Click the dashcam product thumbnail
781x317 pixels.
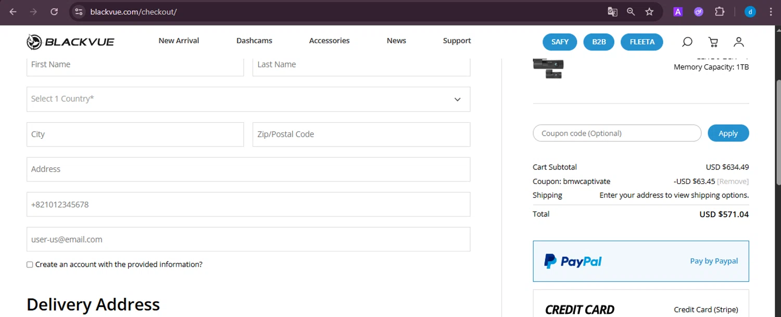tap(548, 69)
